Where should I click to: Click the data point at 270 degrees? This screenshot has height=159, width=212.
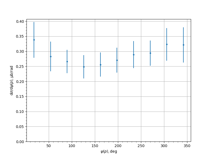[150, 53]
